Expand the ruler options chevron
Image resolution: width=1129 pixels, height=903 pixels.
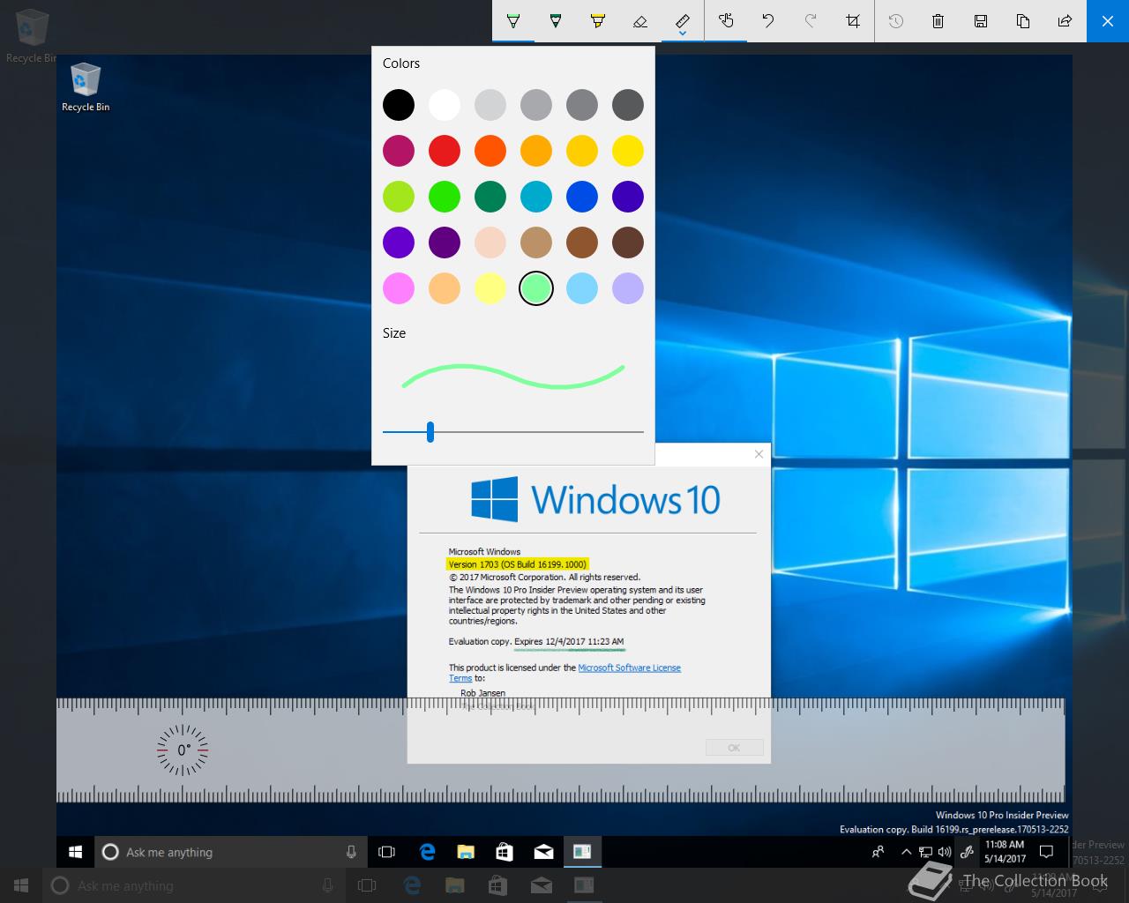coord(683,34)
